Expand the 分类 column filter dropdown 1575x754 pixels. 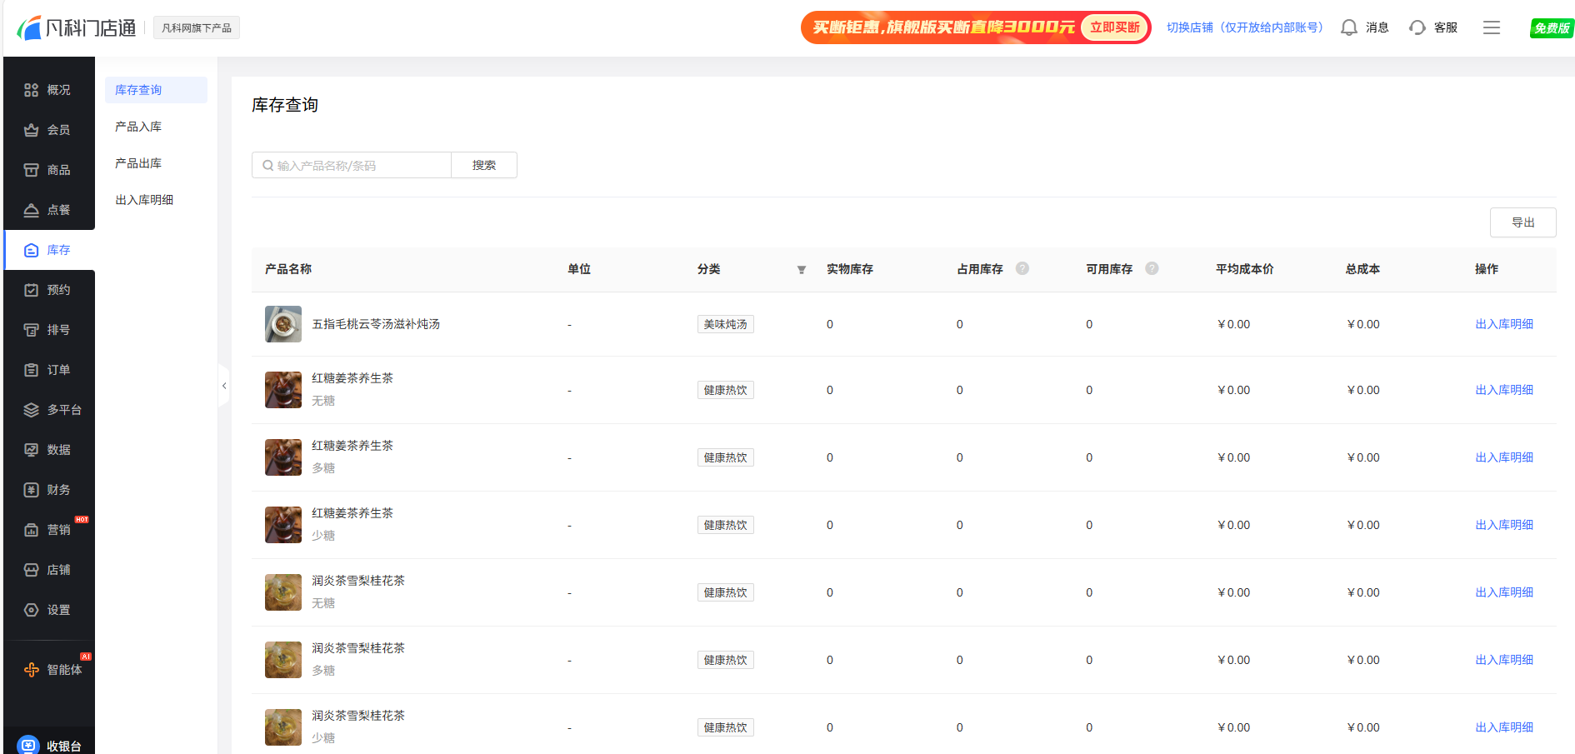pyautogui.click(x=801, y=270)
